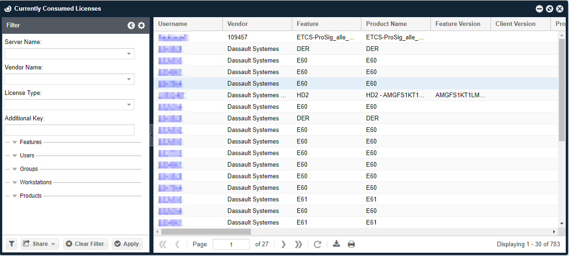This screenshot has width=569, height=256.
Task: Download the table data via the export icon
Action: click(337, 244)
